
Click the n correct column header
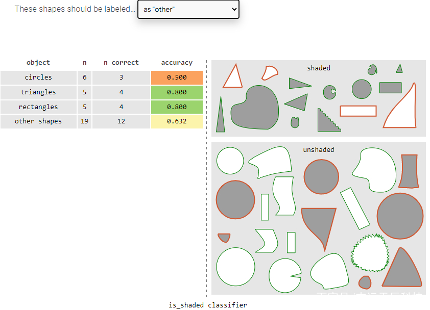click(121, 63)
